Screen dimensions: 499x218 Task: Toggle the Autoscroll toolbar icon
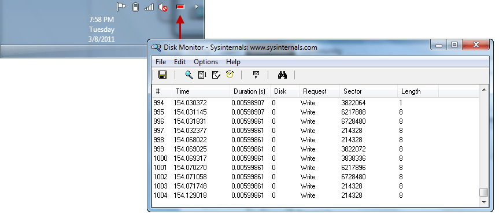[x=202, y=75]
